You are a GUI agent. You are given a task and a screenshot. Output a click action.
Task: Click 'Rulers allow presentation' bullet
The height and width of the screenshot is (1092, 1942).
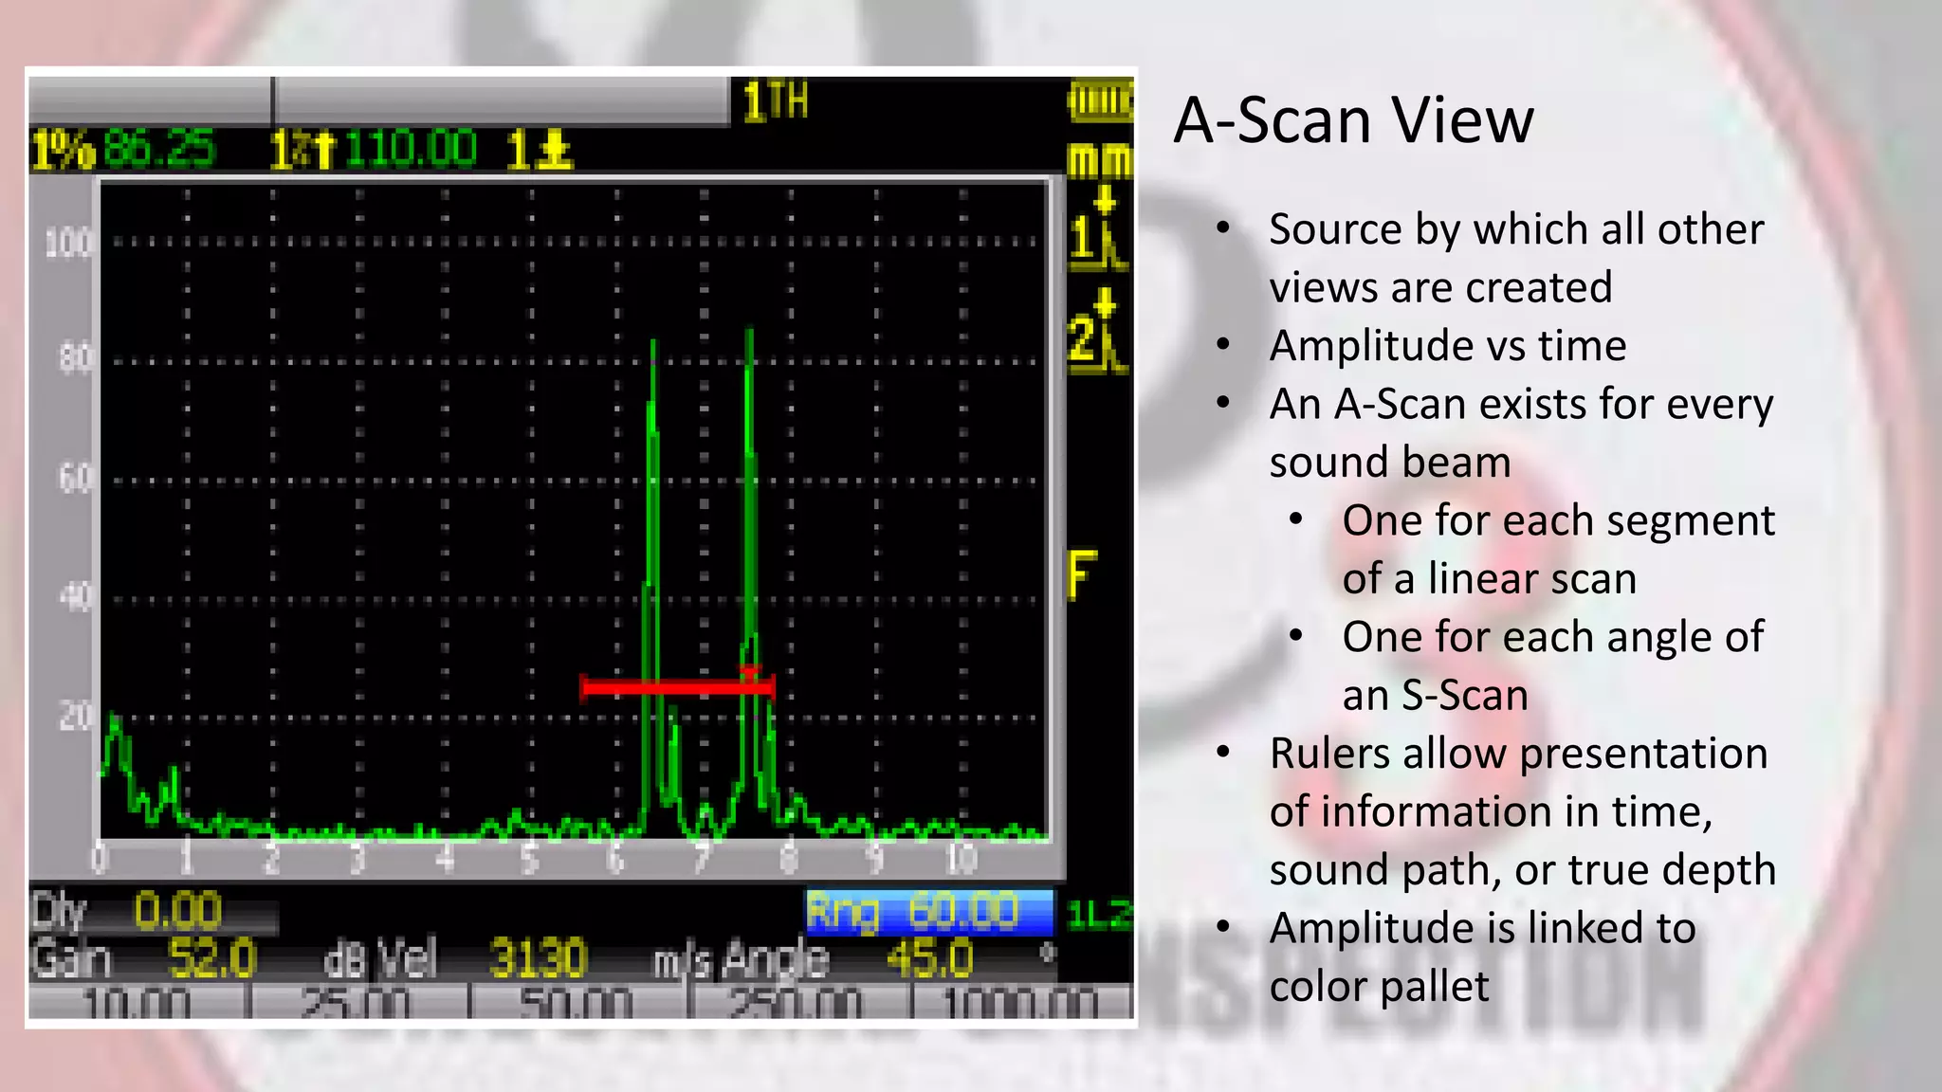coord(1518,754)
